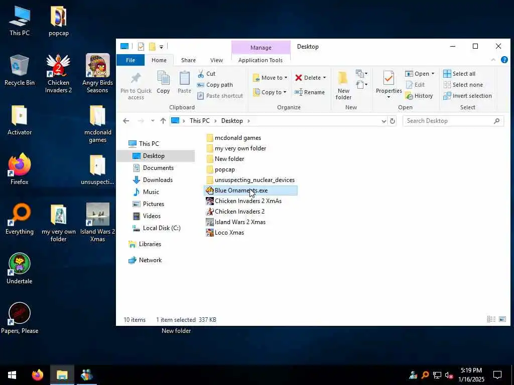
Task: Click This PC in address breadcrumb
Action: point(199,121)
